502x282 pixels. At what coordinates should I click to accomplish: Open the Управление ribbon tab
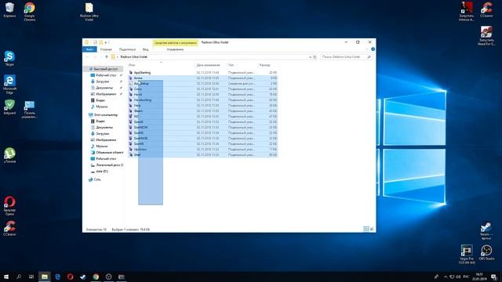tap(175, 49)
